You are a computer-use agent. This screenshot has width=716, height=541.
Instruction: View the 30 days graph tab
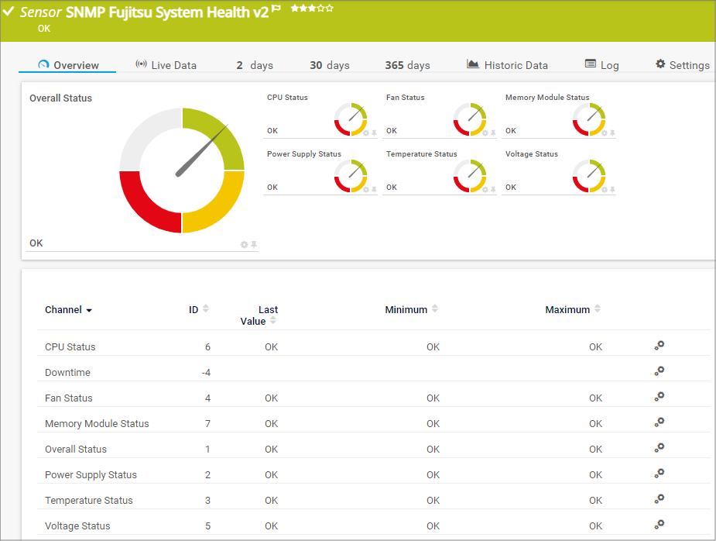point(329,65)
